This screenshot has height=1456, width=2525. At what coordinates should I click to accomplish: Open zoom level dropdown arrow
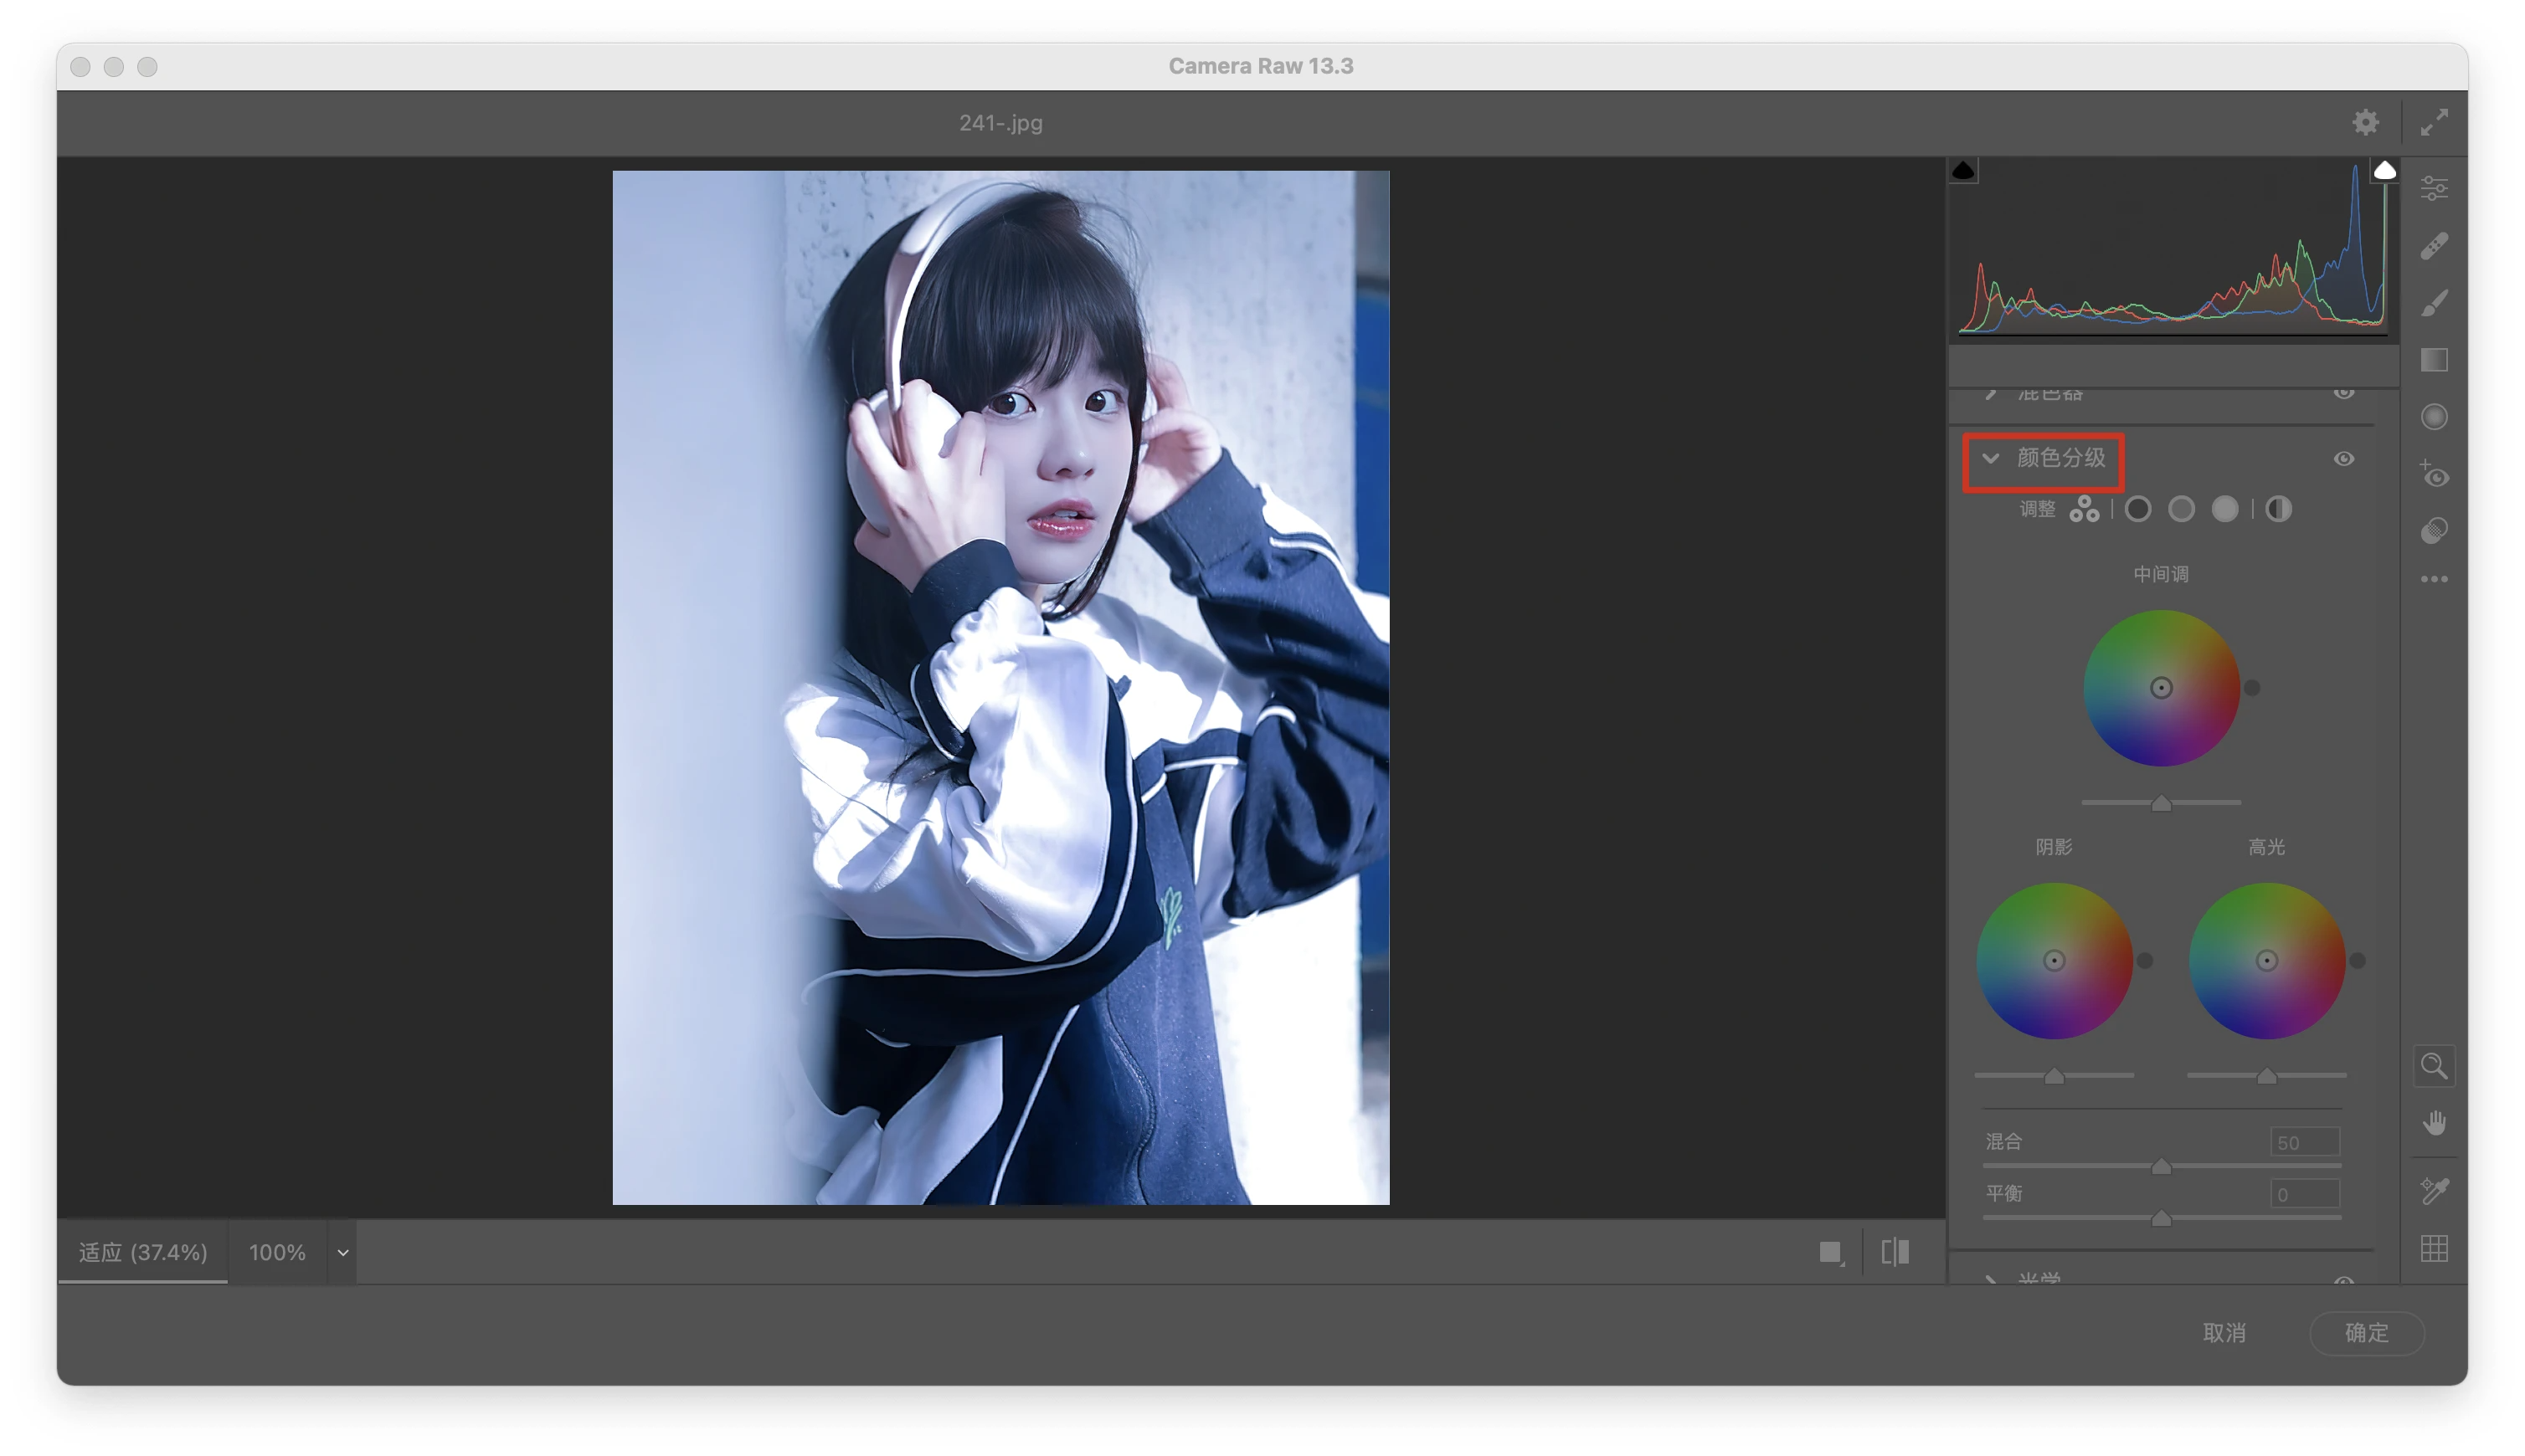[342, 1252]
